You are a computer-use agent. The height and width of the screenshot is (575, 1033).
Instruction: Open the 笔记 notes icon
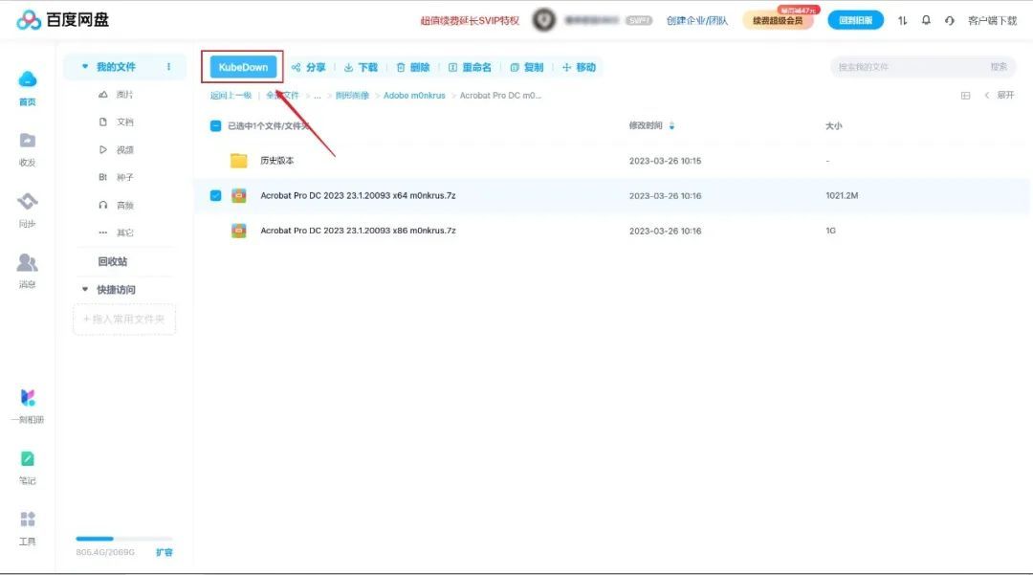pos(27,458)
